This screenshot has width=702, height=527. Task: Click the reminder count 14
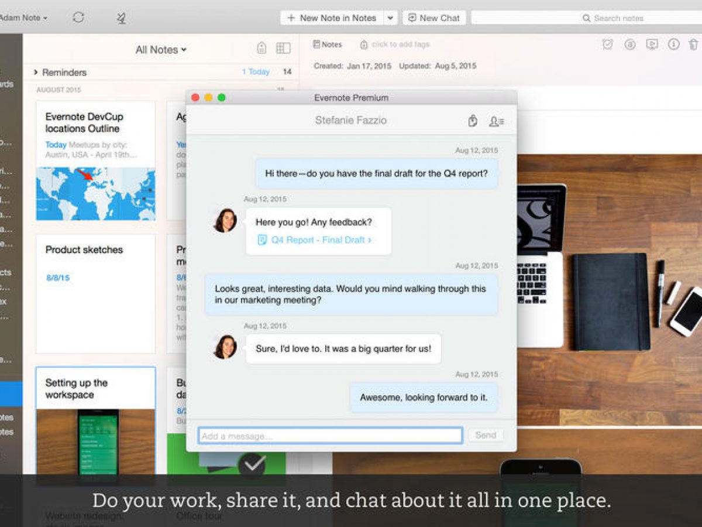pos(287,72)
